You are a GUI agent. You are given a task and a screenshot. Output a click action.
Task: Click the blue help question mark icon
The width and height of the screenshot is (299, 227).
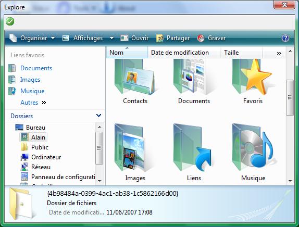coord(285,38)
